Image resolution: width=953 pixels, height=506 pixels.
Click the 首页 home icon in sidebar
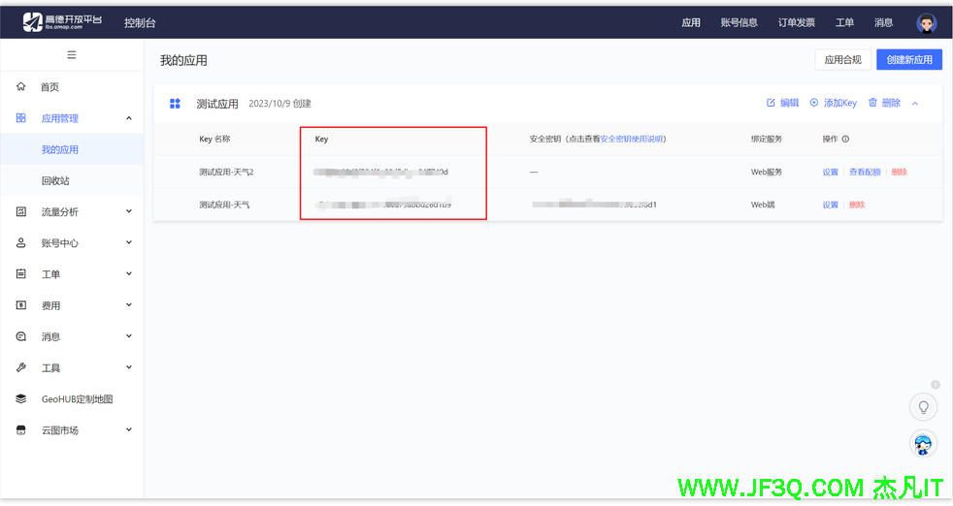click(21, 87)
